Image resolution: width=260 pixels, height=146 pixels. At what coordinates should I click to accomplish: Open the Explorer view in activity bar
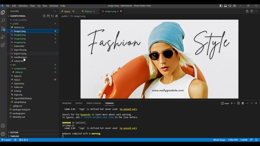pos(3,13)
